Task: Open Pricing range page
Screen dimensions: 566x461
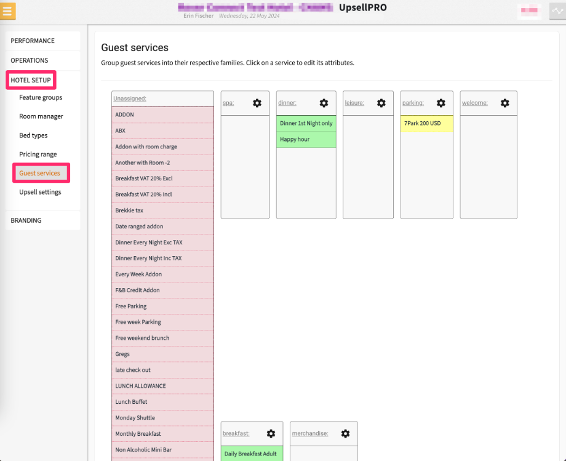Action: point(38,154)
